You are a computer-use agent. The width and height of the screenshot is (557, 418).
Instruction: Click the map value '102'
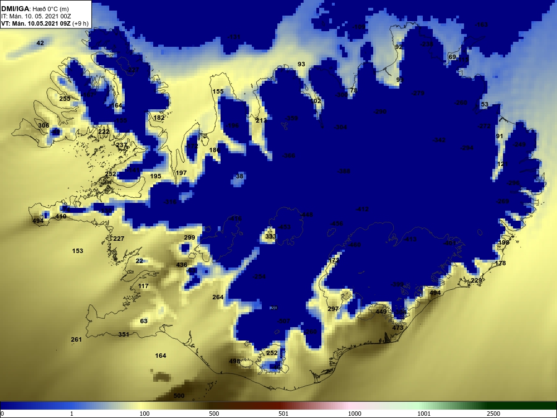click(316, 101)
